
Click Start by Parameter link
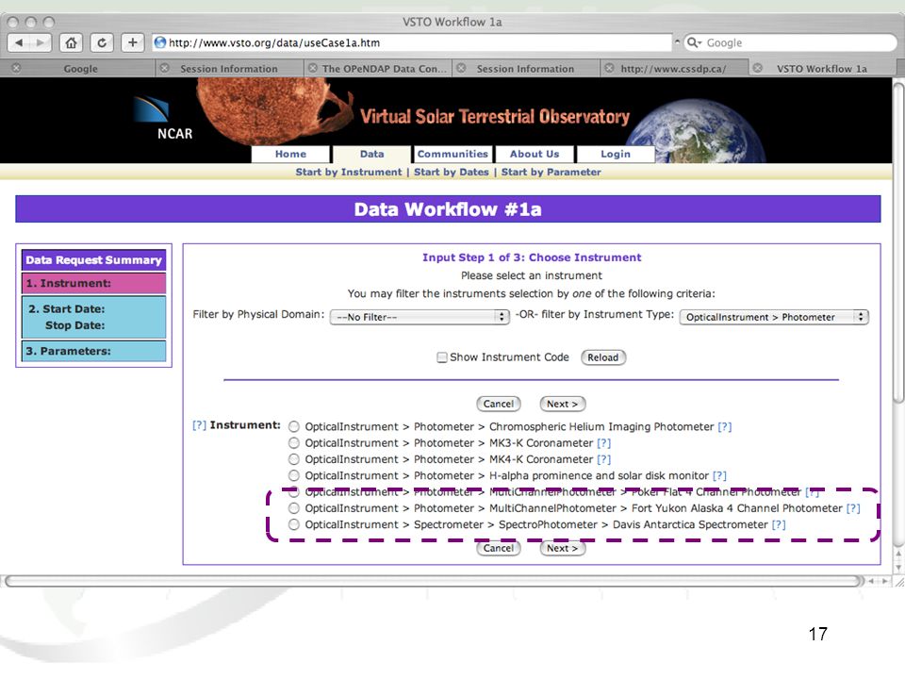[x=551, y=172]
